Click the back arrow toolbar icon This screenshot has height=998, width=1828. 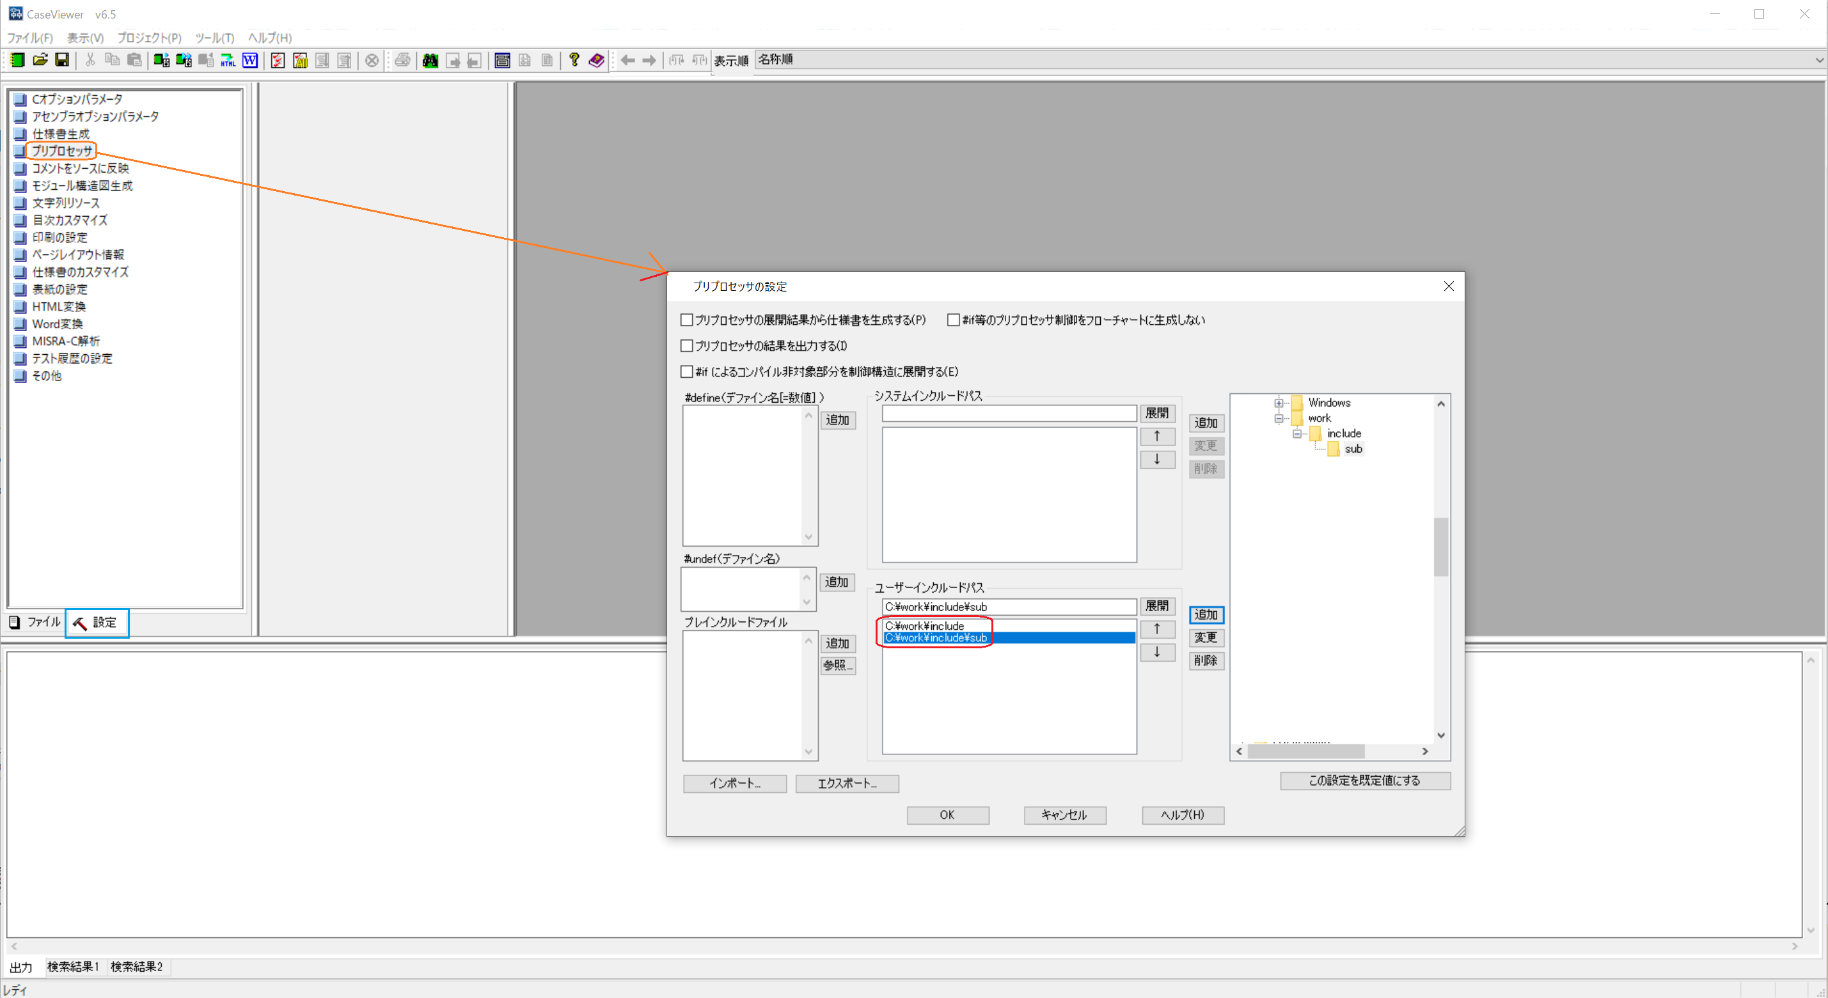point(627,60)
